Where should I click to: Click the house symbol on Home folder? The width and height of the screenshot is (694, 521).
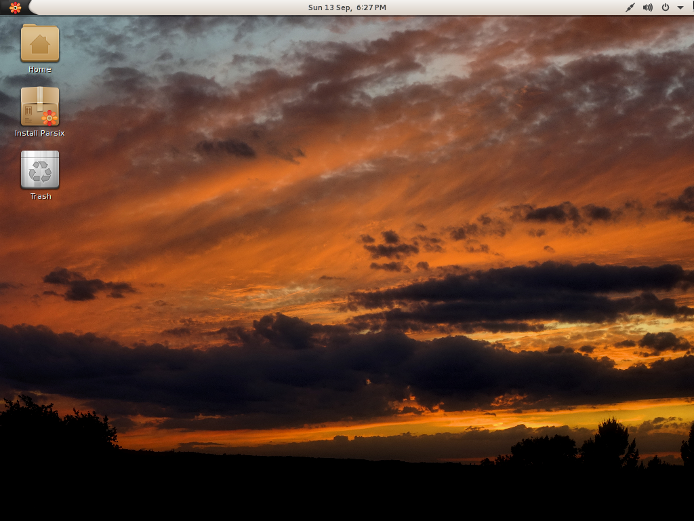pyautogui.click(x=40, y=45)
